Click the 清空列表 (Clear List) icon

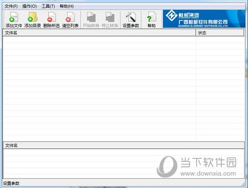(70, 20)
